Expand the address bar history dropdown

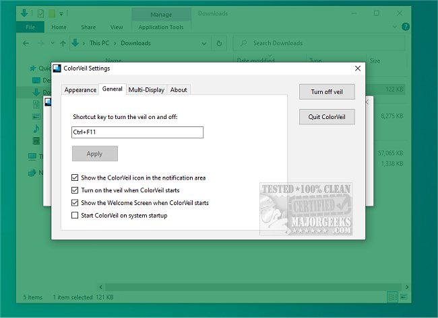[x=204, y=44]
